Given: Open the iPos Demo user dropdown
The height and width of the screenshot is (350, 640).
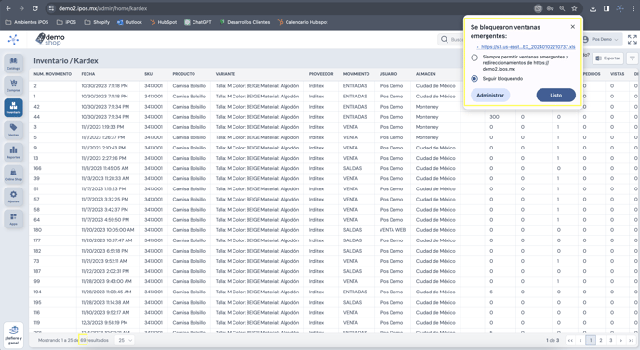Looking at the screenshot, I should [x=601, y=40].
